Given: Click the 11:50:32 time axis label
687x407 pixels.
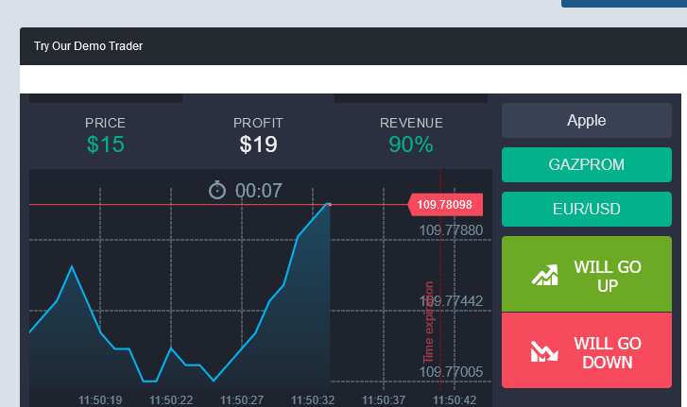Looking at the screenshot, I should [313, 400].
